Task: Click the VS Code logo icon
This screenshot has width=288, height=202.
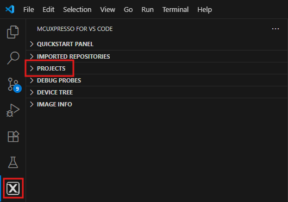Action: [x=10, y=9]
